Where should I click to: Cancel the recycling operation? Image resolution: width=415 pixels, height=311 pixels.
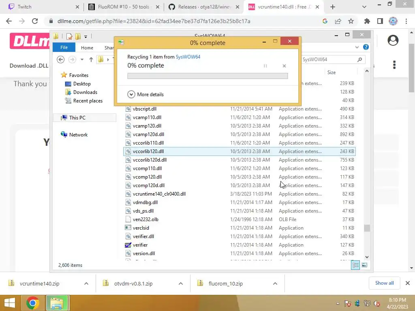(x=284, y=66)
